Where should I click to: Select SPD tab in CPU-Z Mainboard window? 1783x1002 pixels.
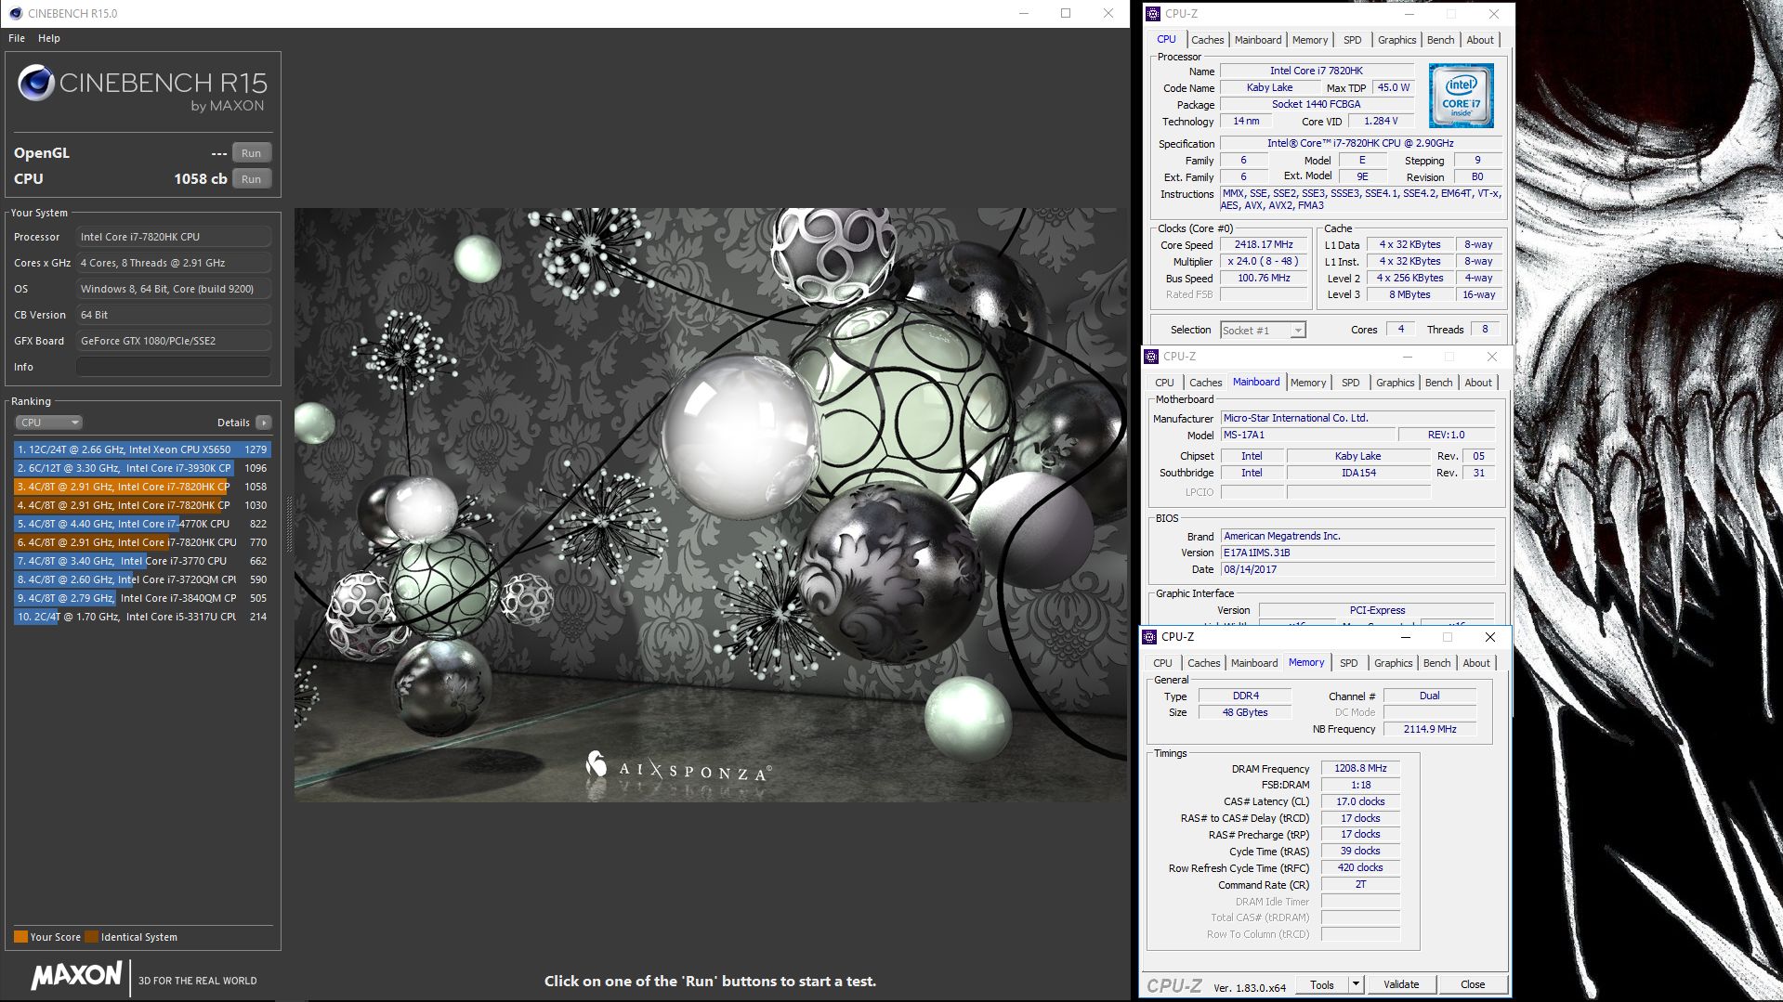1350,383
